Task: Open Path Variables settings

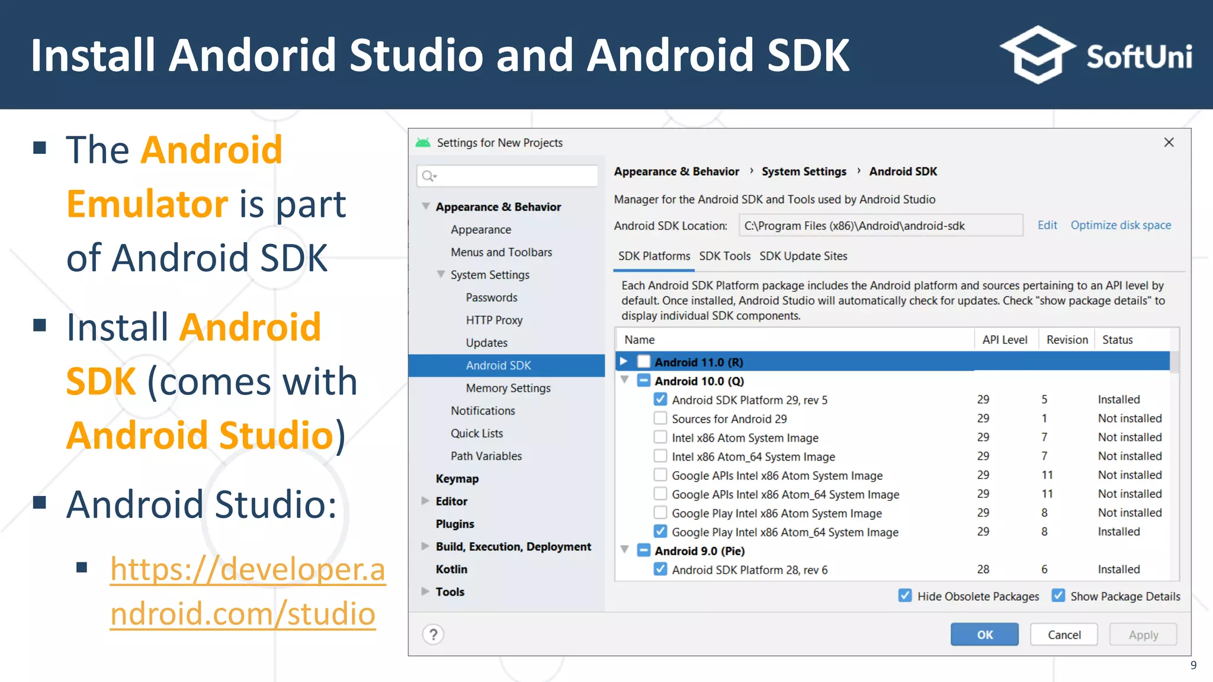Action: [486, 456]
